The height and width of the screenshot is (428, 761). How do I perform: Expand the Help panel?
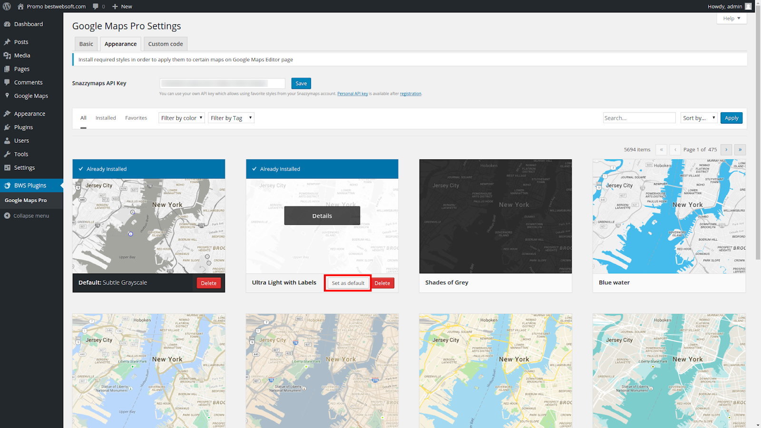click(x=732, y=18)
